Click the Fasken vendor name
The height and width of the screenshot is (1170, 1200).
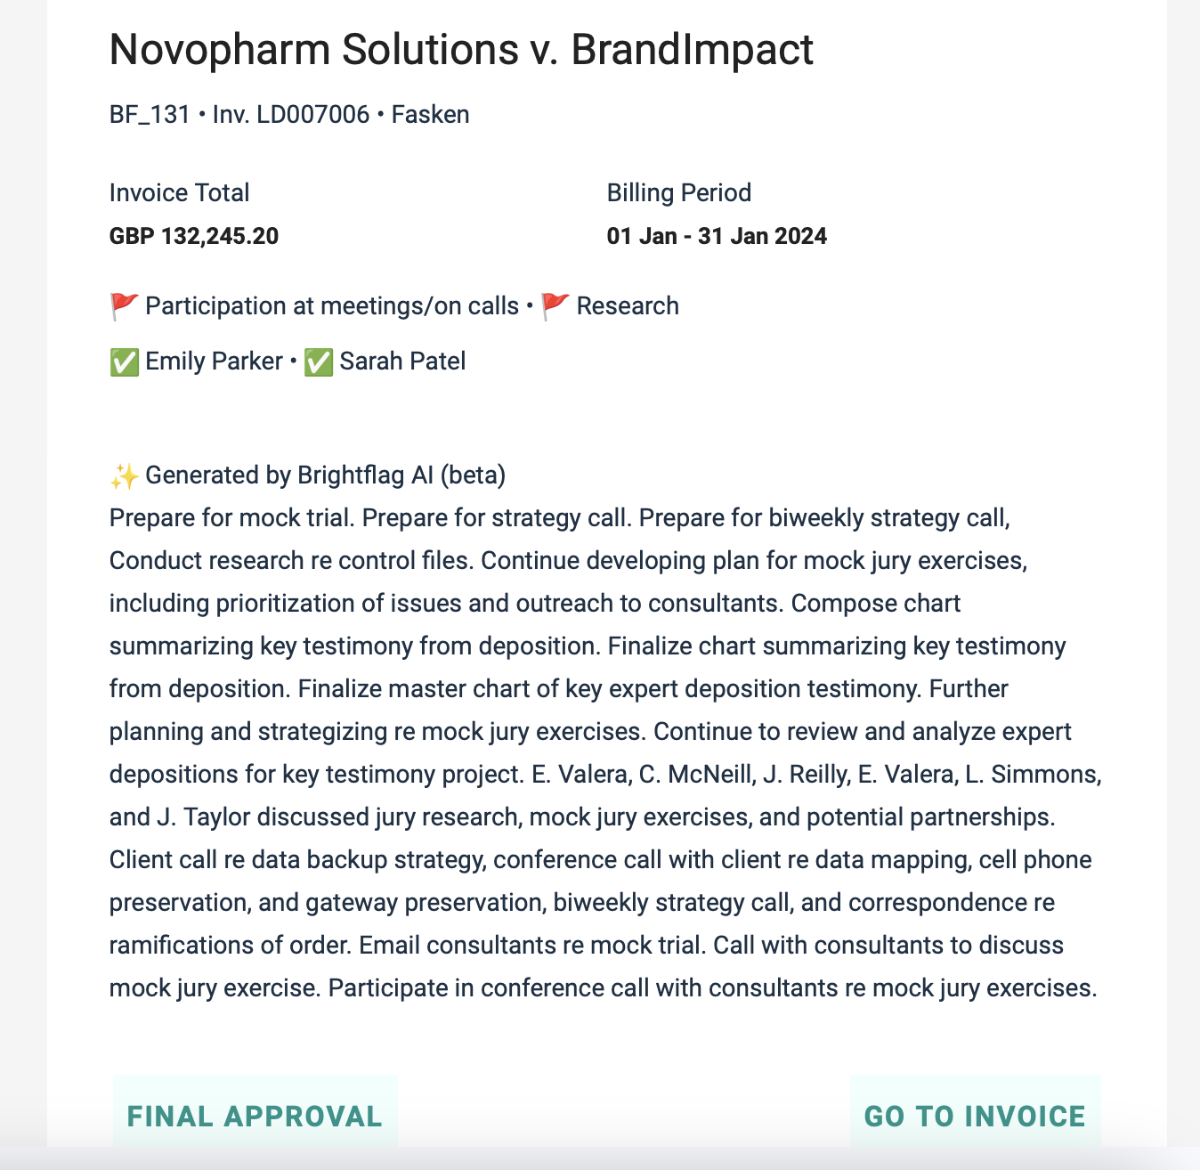(x=431, y=115)
